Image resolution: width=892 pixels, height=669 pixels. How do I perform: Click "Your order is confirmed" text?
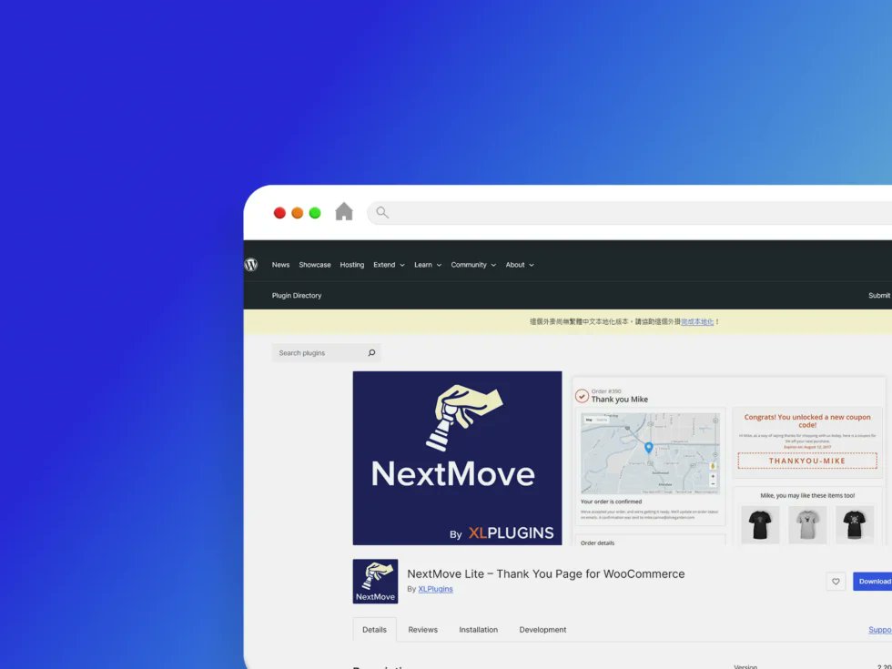coord(611,502)
